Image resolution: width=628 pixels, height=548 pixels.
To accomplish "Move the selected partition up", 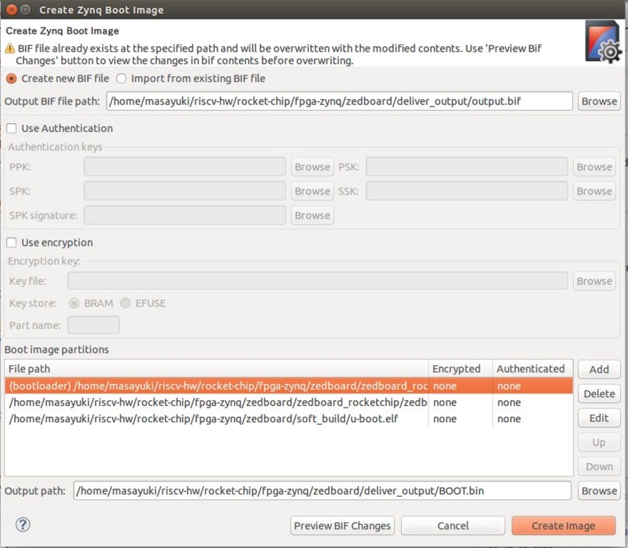I will [x=599, y=442].
